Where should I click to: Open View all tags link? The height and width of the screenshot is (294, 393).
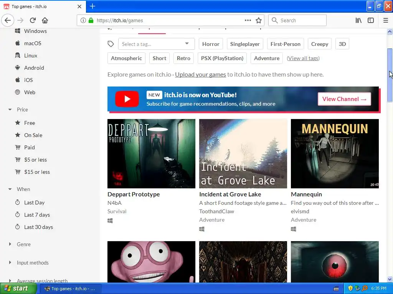pyautogui.click(x=303, y=58)
